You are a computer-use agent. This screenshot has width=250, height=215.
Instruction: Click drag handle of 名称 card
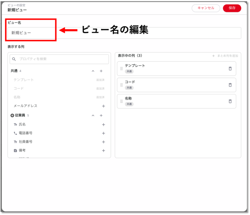click(x=122, y=101)
